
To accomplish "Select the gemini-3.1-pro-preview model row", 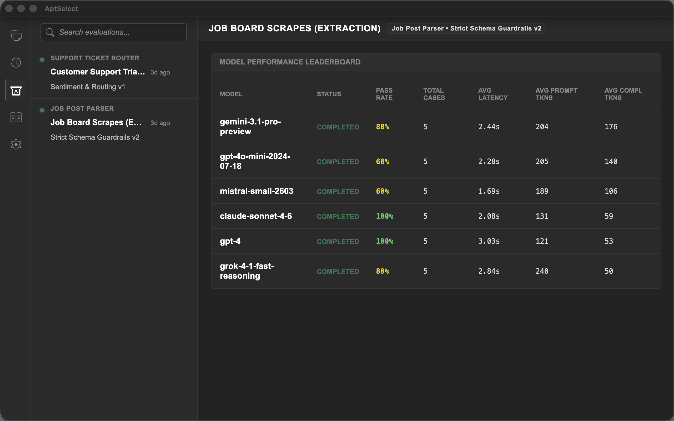I will (x=436, y=127).
